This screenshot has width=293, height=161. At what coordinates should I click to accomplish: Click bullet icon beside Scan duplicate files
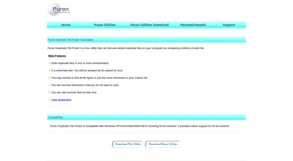(x=49, y=63)
